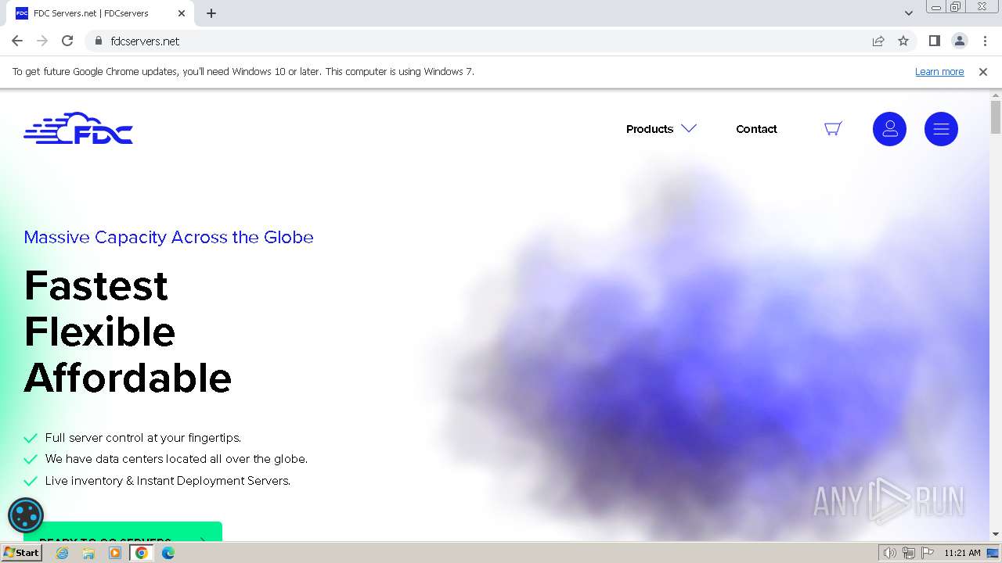The height and width of the screenshot is (563, 1002).
Task: Click the scrollbar up arrow
Action: coord(996,95)
